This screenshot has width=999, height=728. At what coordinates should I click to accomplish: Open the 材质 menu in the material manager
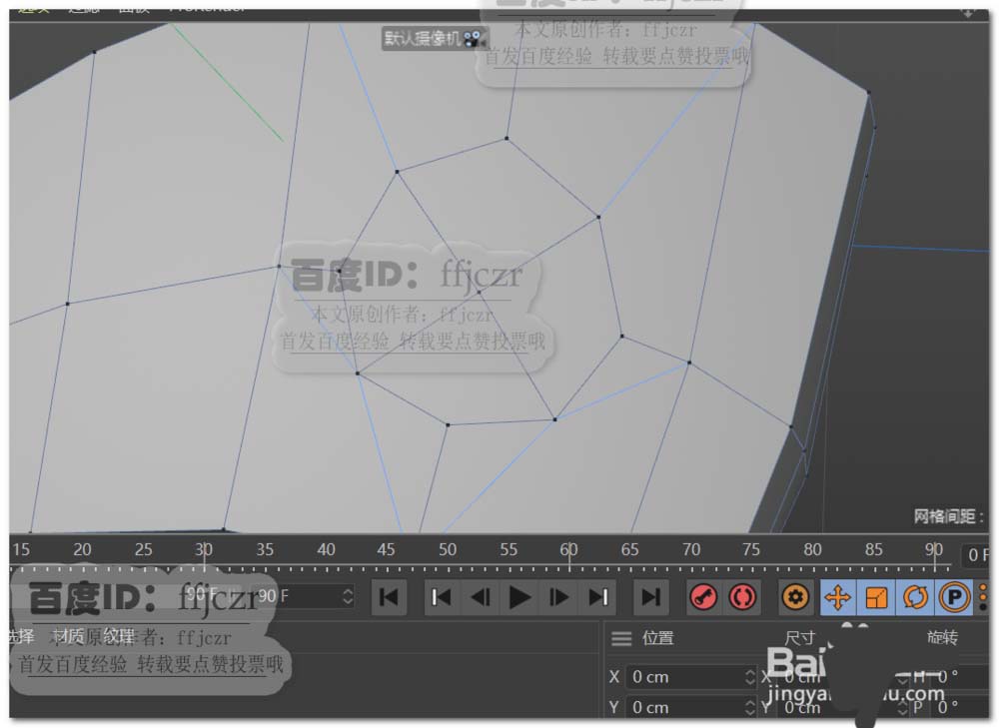click(69, 636)
